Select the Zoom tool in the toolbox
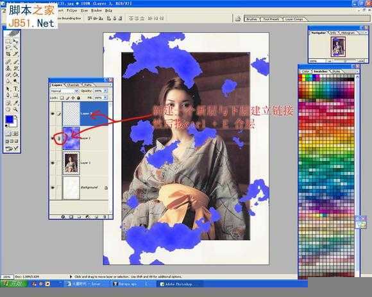The height and width of the screenshot is (297, 372). pyautogui.click(x=15, y=109)
